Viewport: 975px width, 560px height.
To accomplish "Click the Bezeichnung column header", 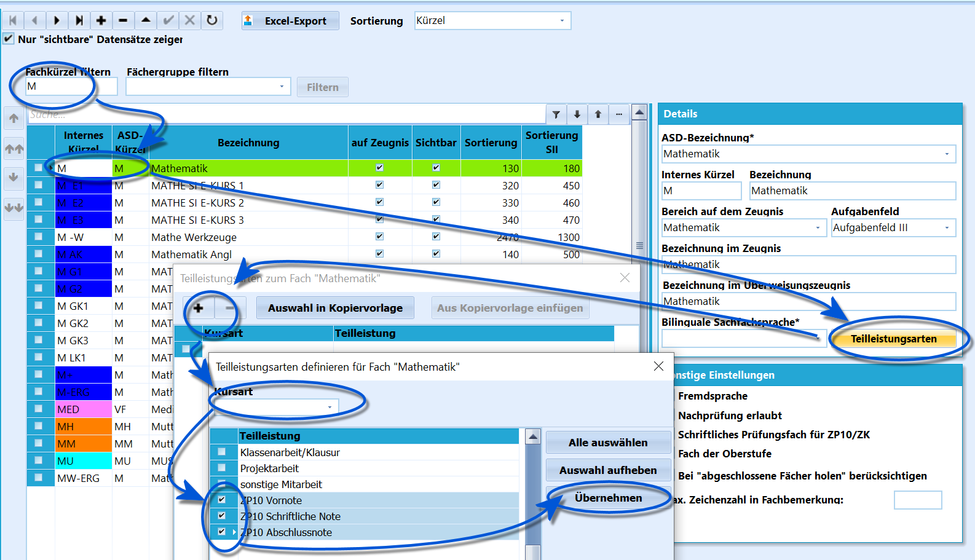I will point(248,143).
